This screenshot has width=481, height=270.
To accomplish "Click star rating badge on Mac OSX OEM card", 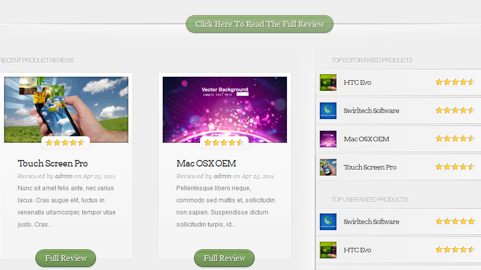I will click(x=224, y=142).
